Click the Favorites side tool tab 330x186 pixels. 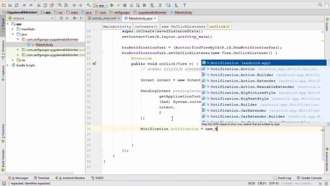(3, 133)
